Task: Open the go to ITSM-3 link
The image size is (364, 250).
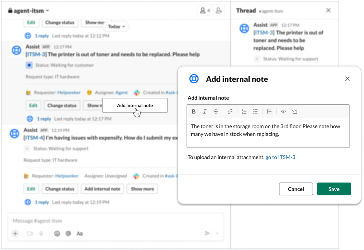Action: (x=281, y=157)
